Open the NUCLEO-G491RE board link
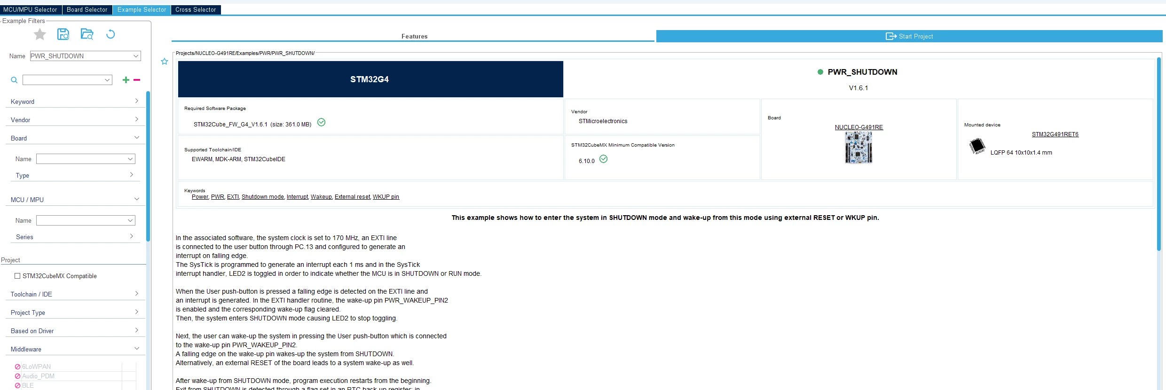Screen dimensions: 1166x390 (x=859, y=127)
